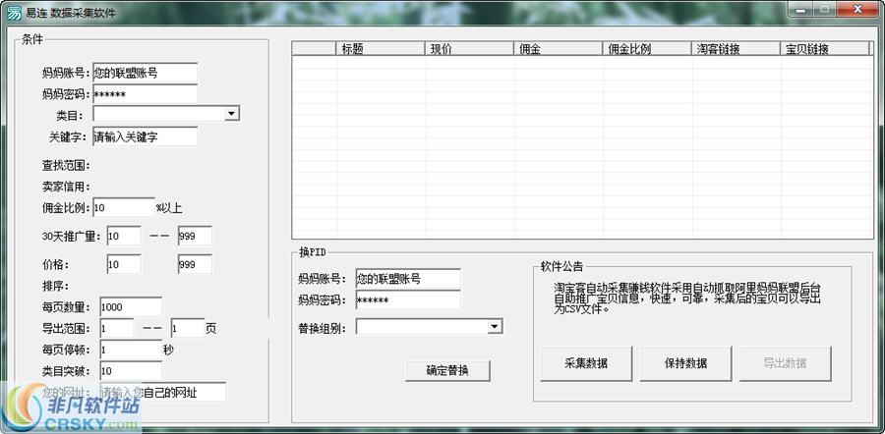Click the 您的网址 input field
The image size is (885, 434).
(x=162, y=393)
